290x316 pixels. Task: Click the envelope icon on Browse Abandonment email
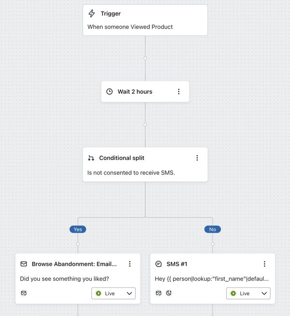(x=24, y=264)
